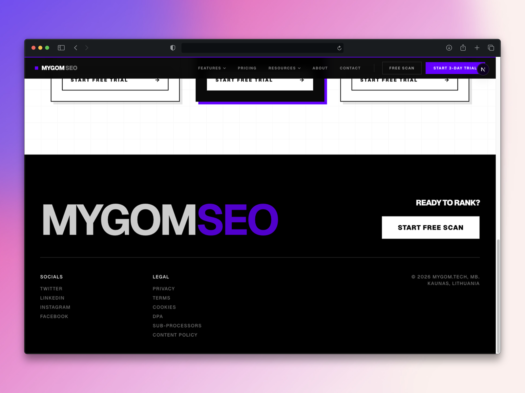Click the purple square MYGOM logo mark
525x393 pixels.
(x=36, y=68)
